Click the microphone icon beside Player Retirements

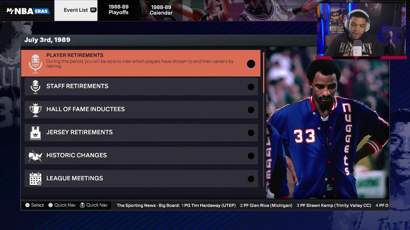[x=36, y=64]
